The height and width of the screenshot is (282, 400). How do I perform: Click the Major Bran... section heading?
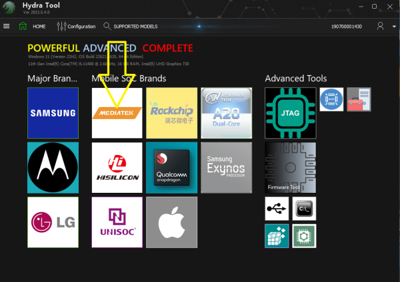[x=52, y=78]
